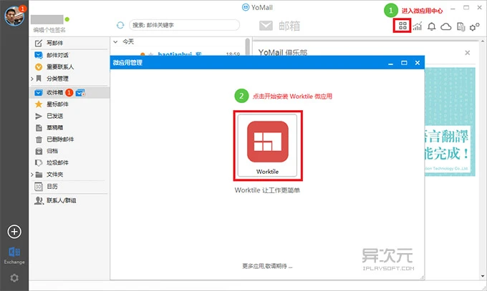Screen dimensions: 487x291
Task: Click the refresh mail icon beside search
Action: (x=120, y=25)
